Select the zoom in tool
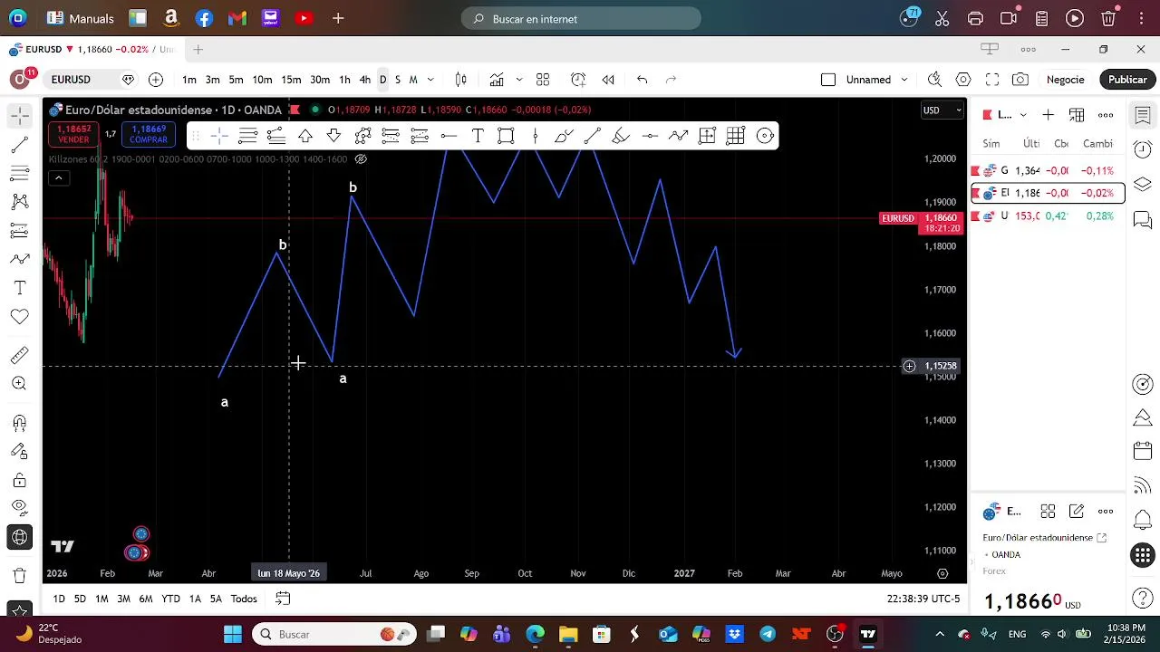The width and height of the screenshot is (1160, 652). 20,384
